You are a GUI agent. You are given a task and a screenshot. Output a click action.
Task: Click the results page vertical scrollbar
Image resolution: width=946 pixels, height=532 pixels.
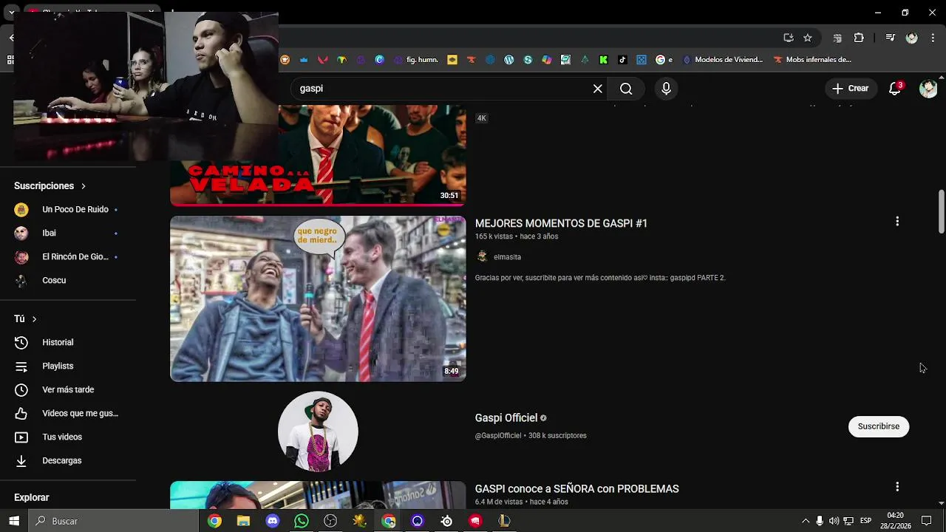coord(941,213)
